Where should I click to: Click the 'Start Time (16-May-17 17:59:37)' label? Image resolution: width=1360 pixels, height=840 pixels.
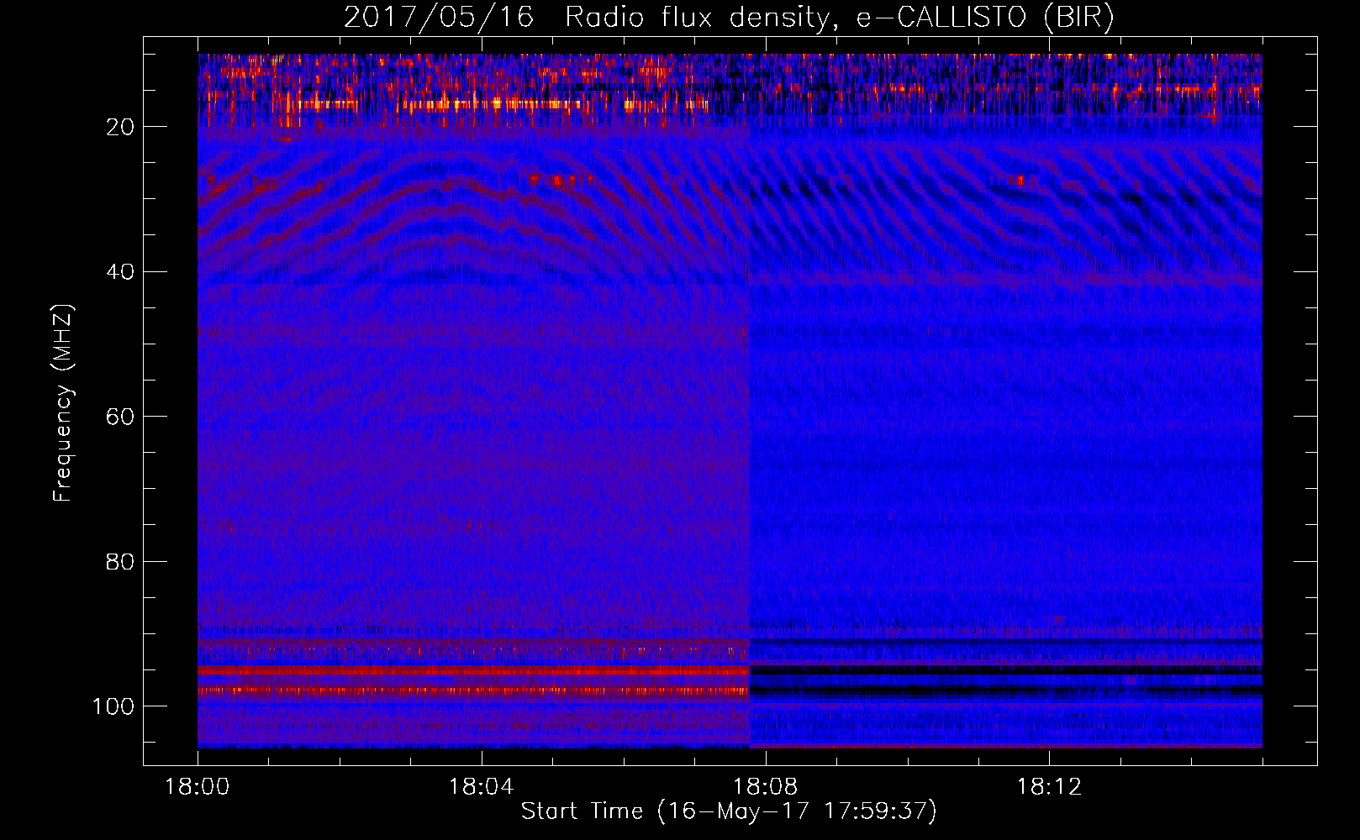[729, 811]
